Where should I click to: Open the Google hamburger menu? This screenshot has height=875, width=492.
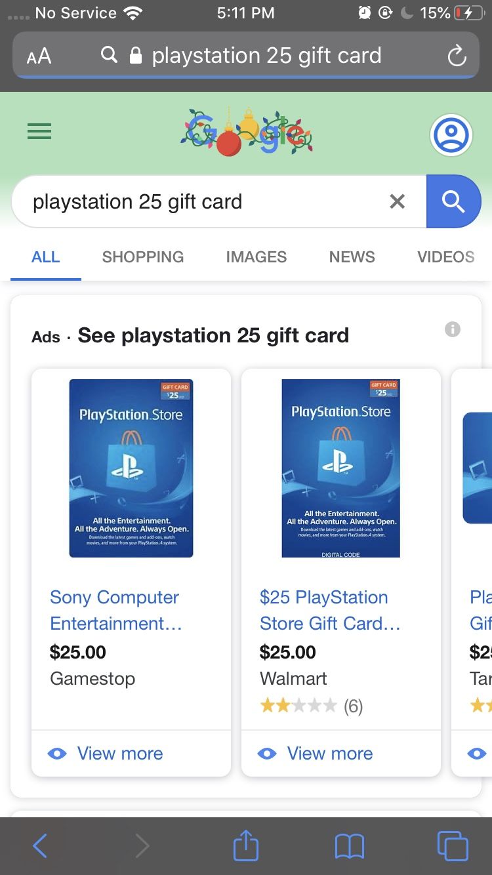tap(39, 132)
